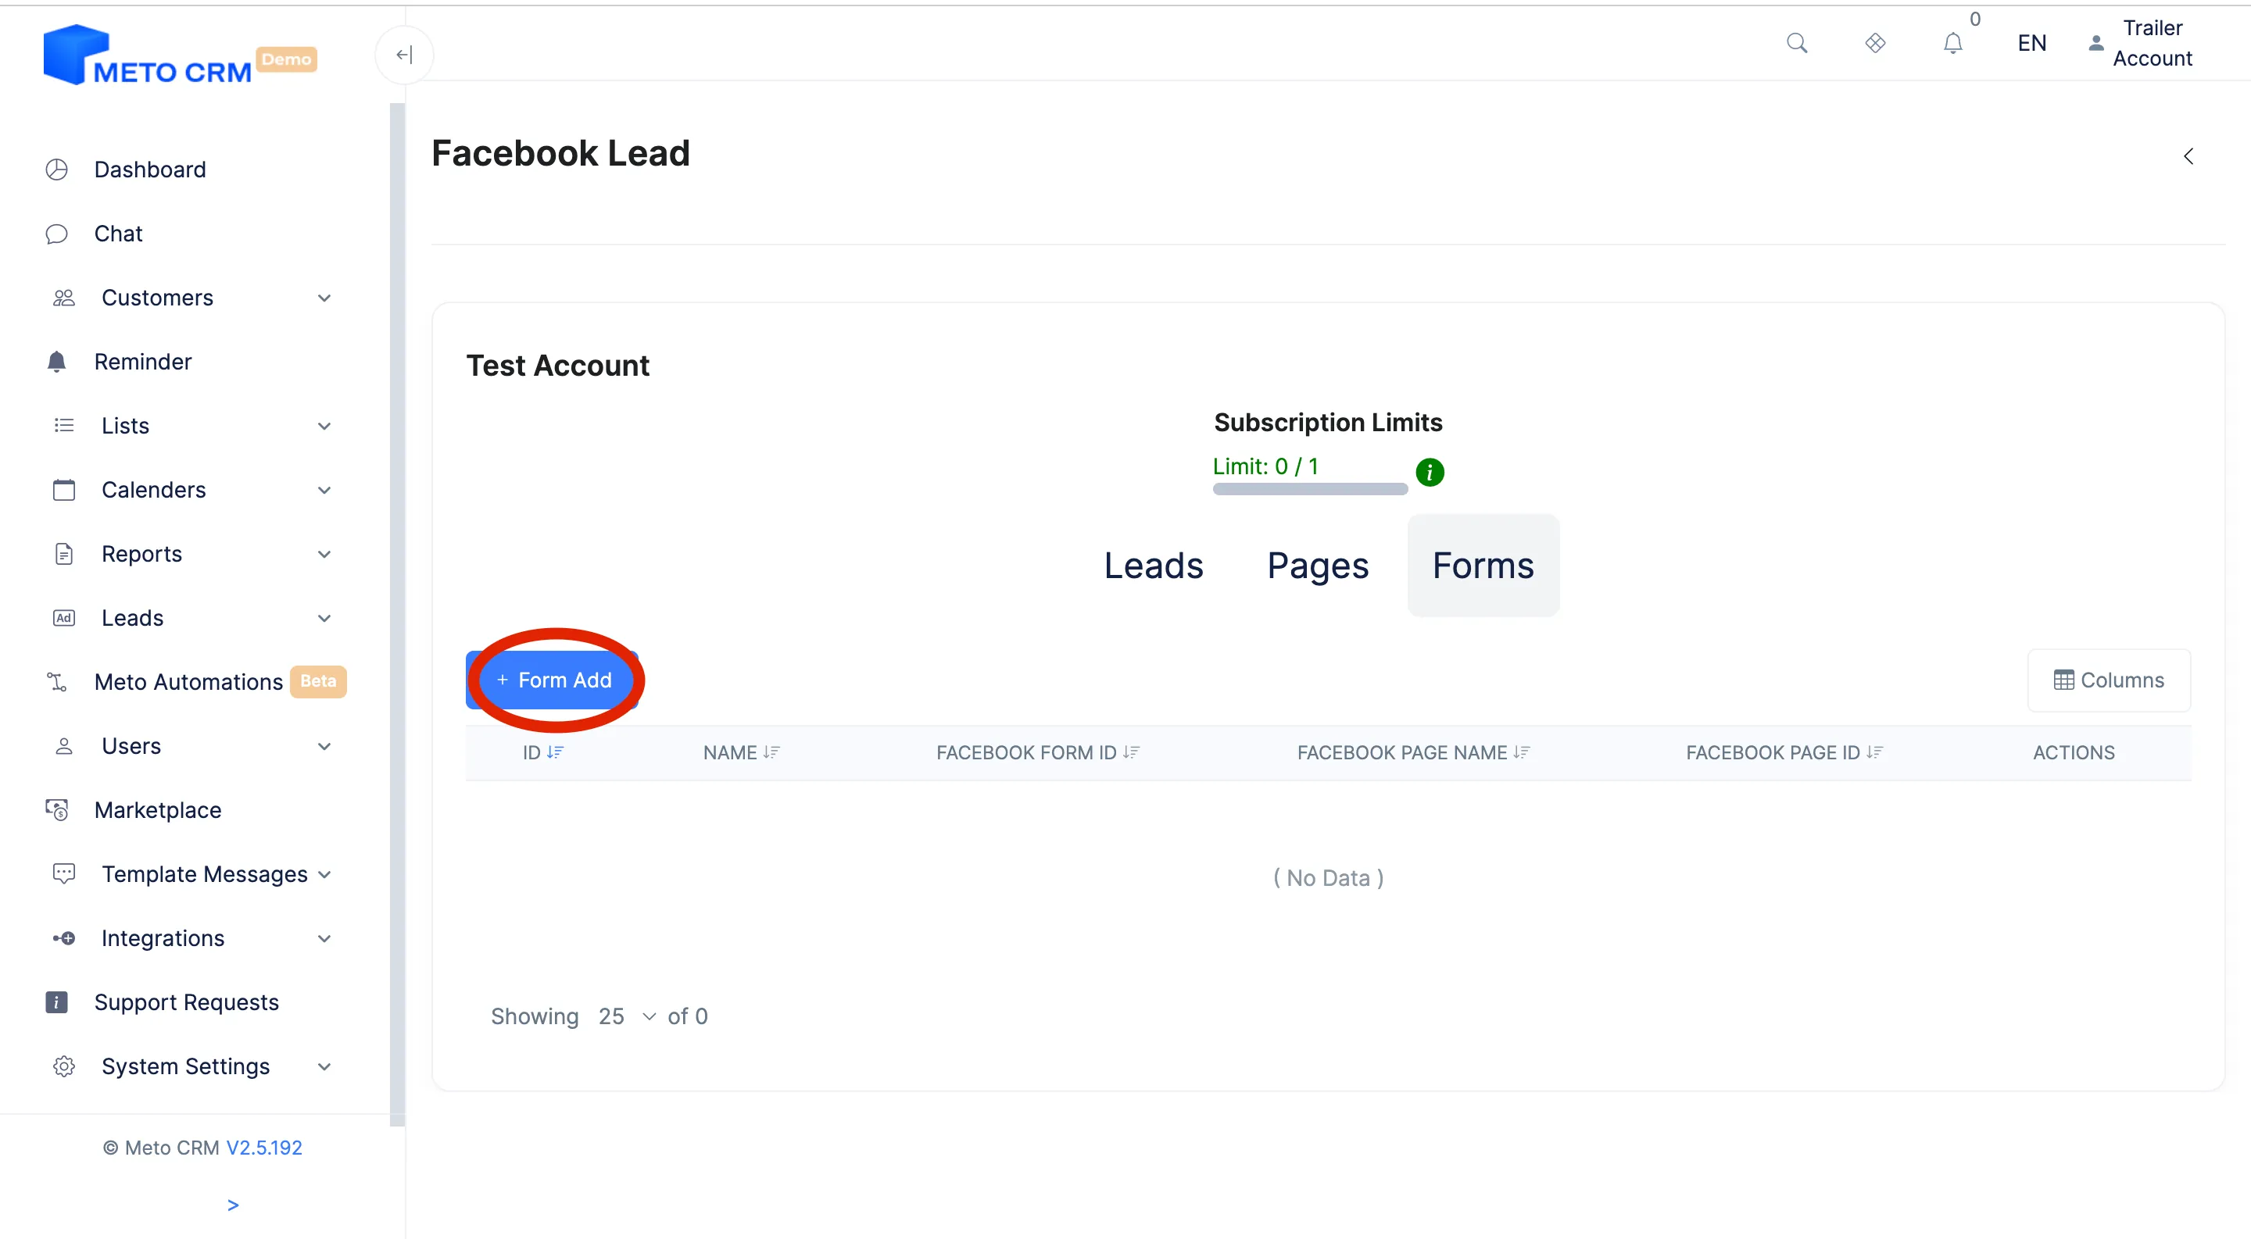The width and height of the screenshot is (2251, 1239).
Task: Switch to the Leads tab
Action: [x=1154, y=566]
